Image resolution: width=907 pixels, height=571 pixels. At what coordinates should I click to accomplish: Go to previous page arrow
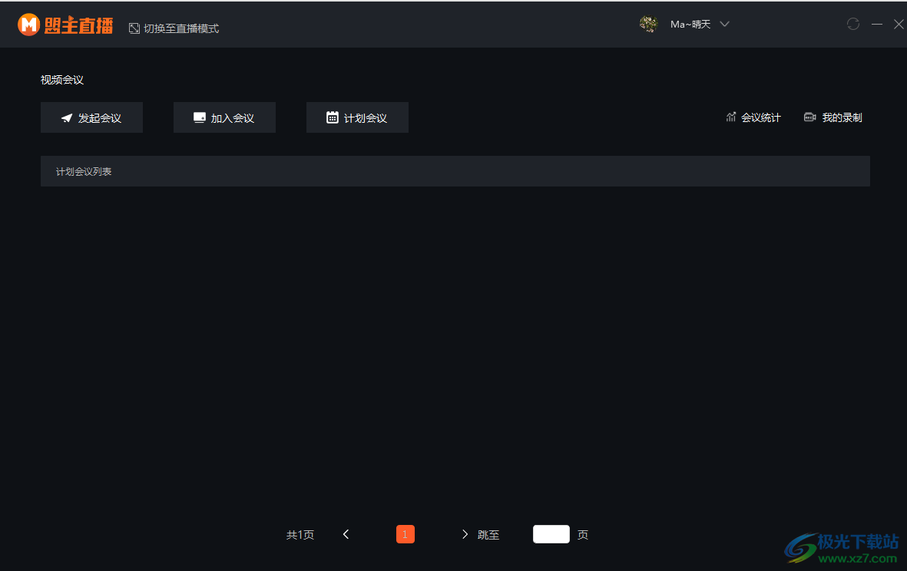tap(346, 534)
